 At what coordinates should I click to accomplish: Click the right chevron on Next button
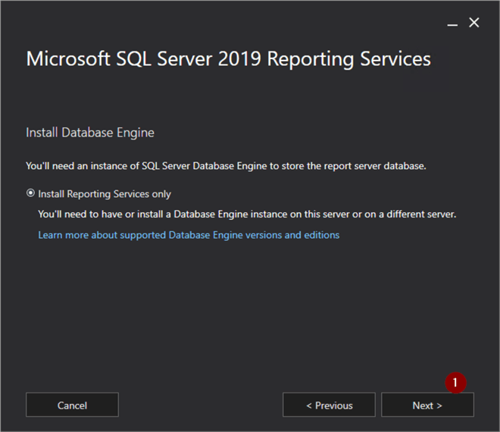tap(439, 405)
